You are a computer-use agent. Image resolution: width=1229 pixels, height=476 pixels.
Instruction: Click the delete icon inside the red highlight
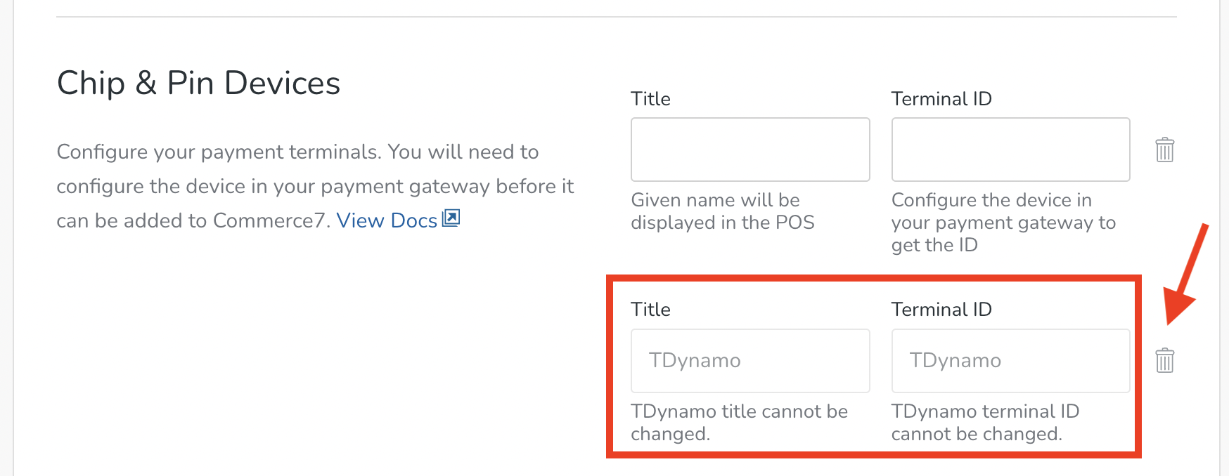(x=1164, y=360)
